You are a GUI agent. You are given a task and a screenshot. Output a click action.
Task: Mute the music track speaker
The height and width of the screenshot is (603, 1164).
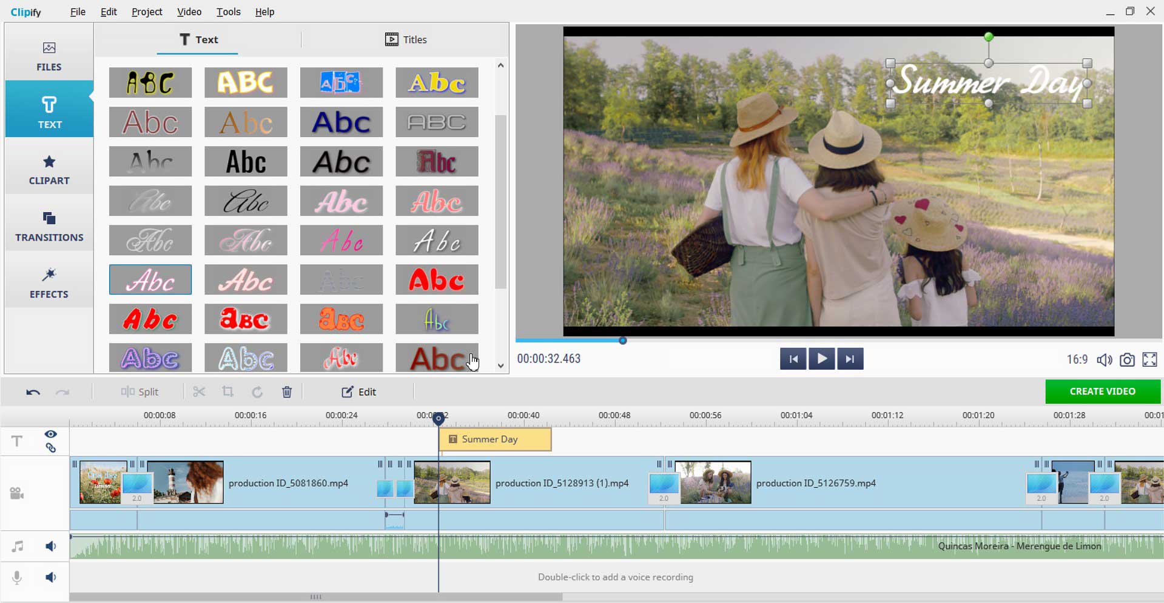pos(51,546)
